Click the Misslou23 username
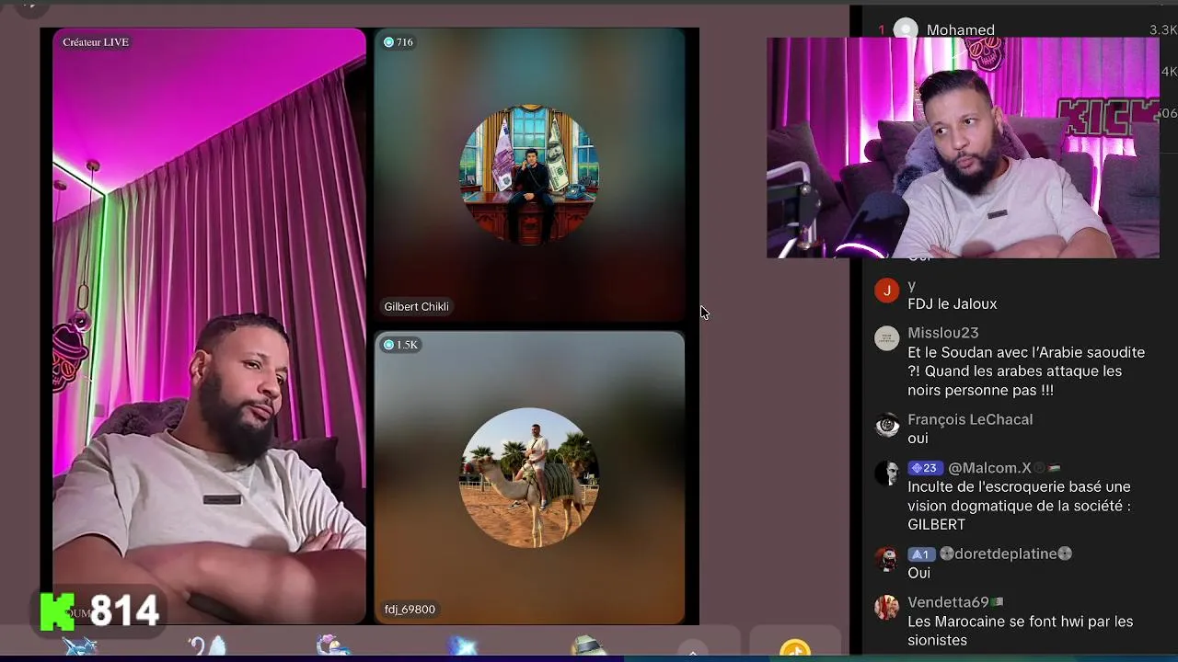1178x662 pixels. 943,333
